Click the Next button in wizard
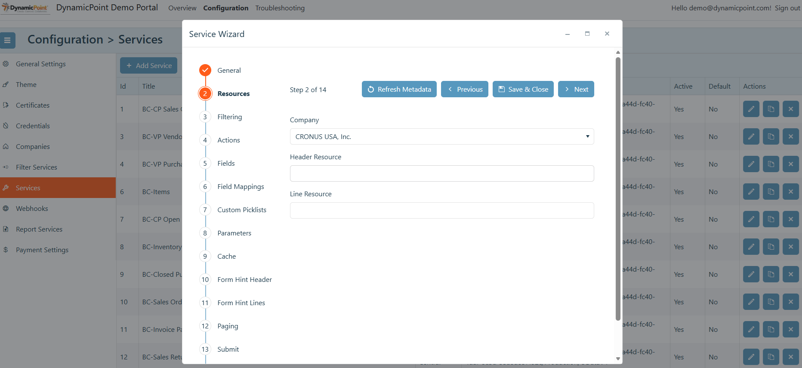Screen dimensions: 802x368 coord(576,89)
